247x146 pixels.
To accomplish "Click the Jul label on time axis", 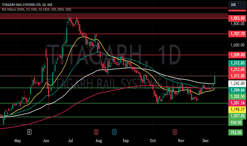I will pyautogui.click(x=70, y=141).
